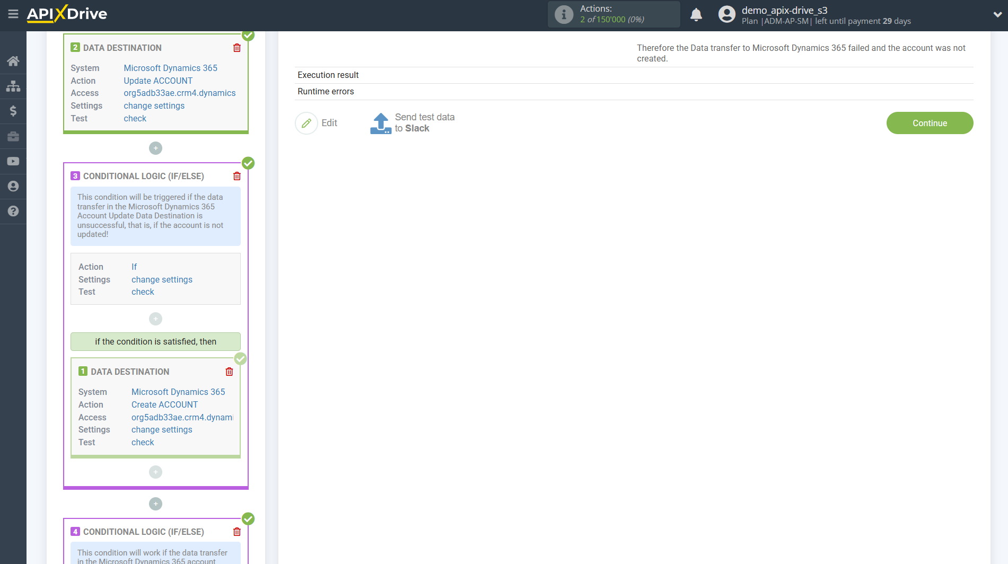Click check test in Conditional Logic 3
The height and width of the screenshot is (564, 1008).
143,292
